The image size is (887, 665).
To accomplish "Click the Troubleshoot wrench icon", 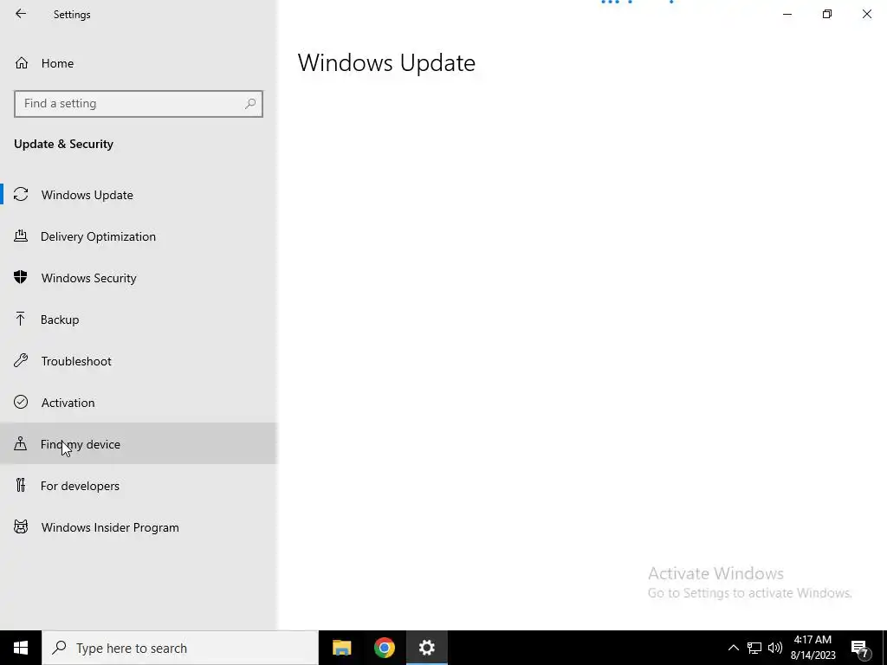I will click(x=21, y=360).
